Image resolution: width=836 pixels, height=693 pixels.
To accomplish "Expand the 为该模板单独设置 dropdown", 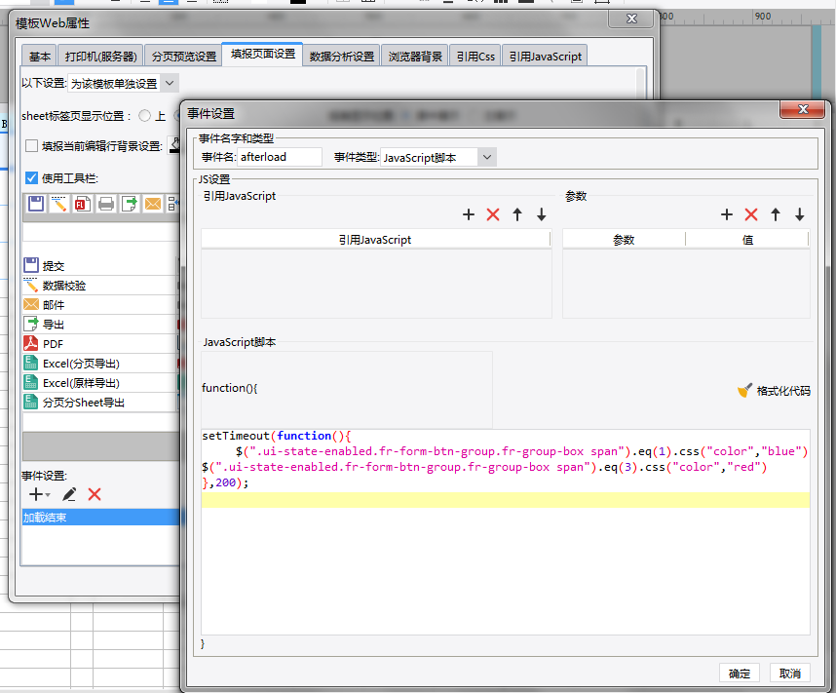I will point(170,83).
